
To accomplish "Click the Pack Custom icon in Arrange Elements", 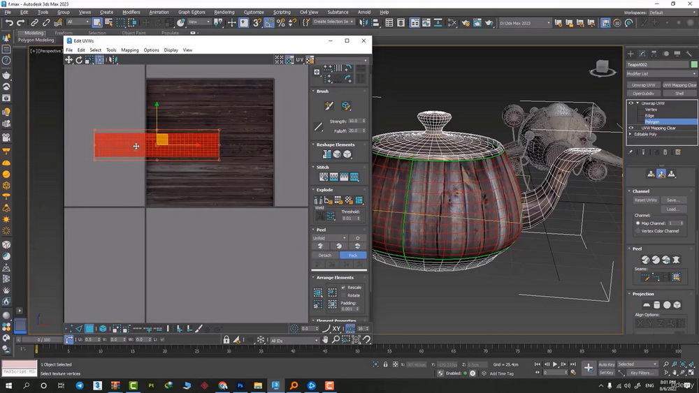I will click(x=318, y=292).
